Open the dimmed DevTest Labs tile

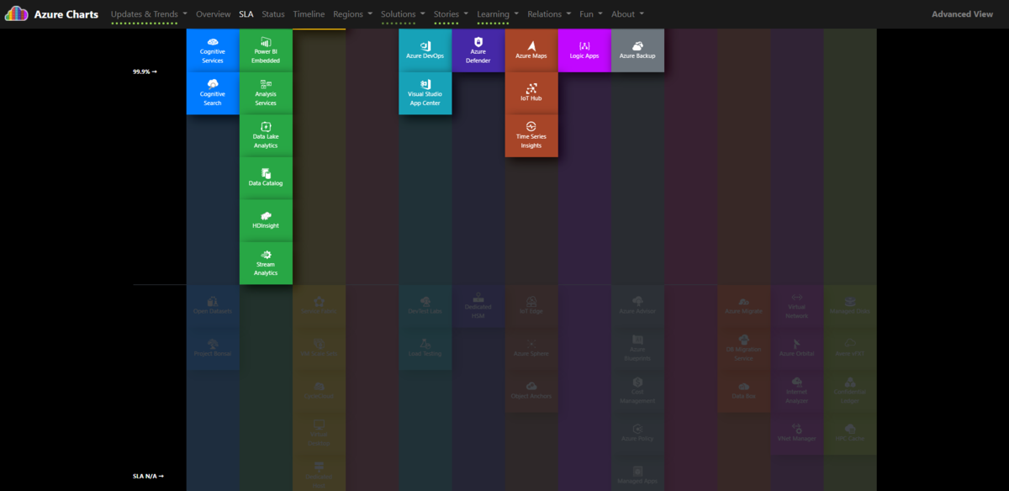click(425, 306)
